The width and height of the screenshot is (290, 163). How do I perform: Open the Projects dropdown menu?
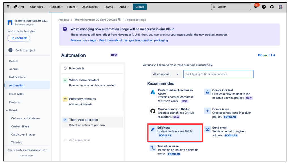click(x=56, y=7)
